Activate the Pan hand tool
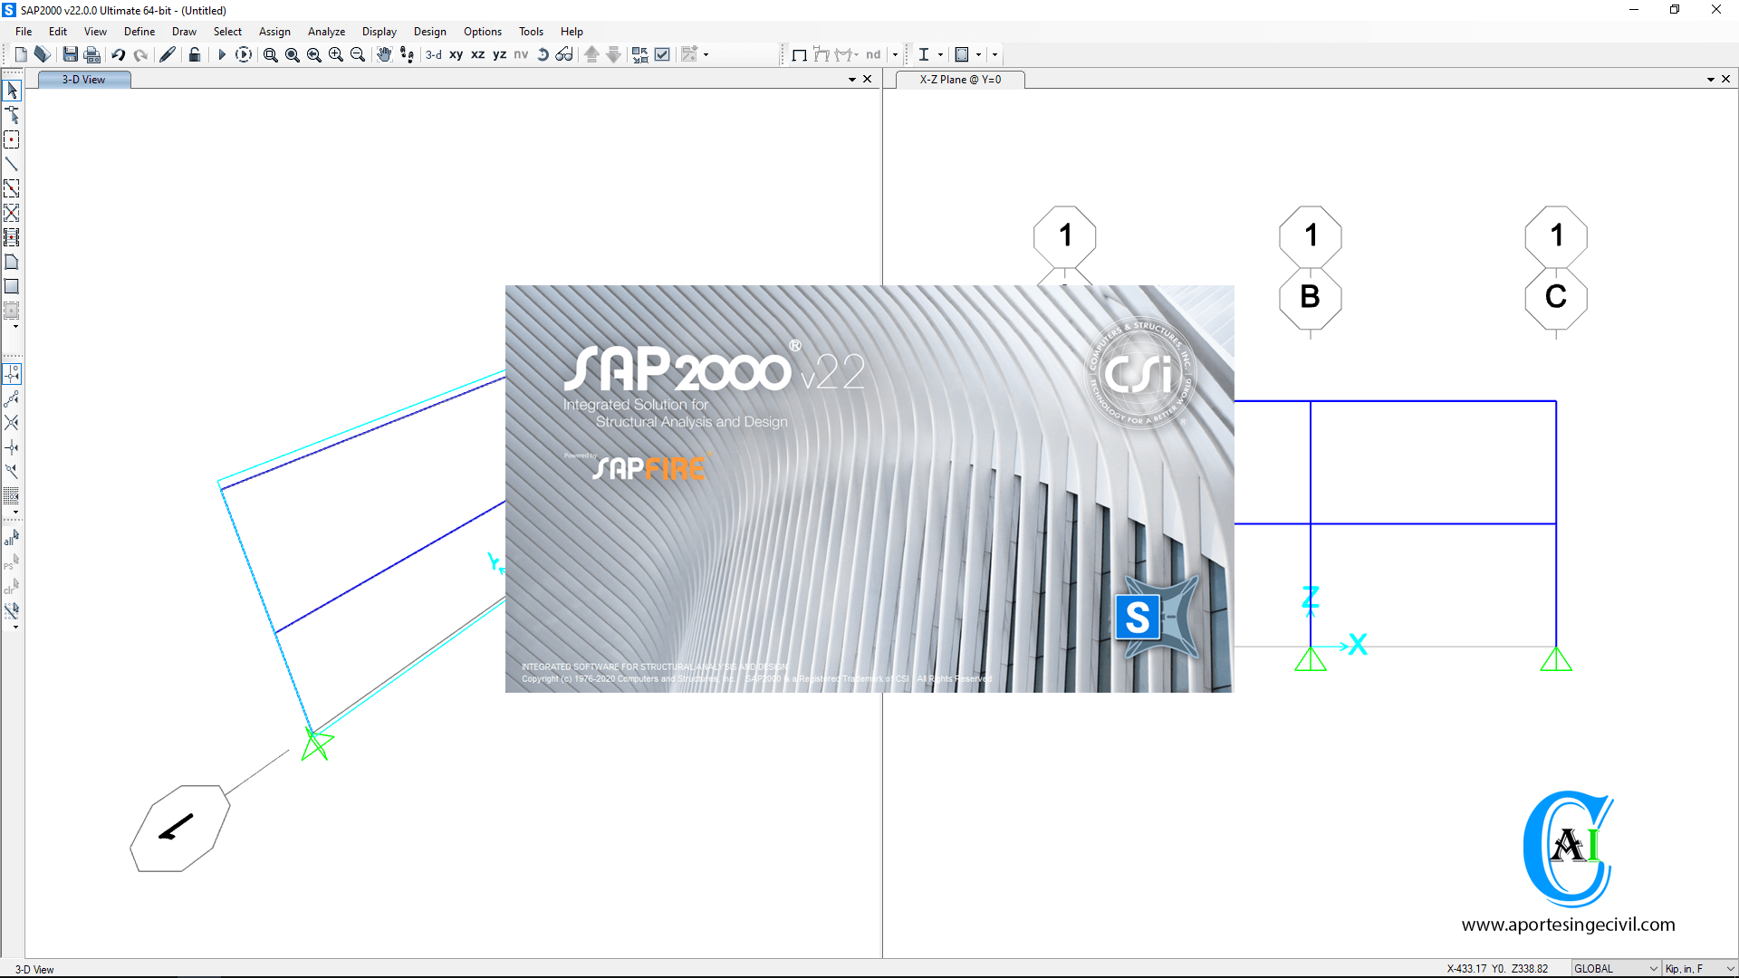 (384, 54)
